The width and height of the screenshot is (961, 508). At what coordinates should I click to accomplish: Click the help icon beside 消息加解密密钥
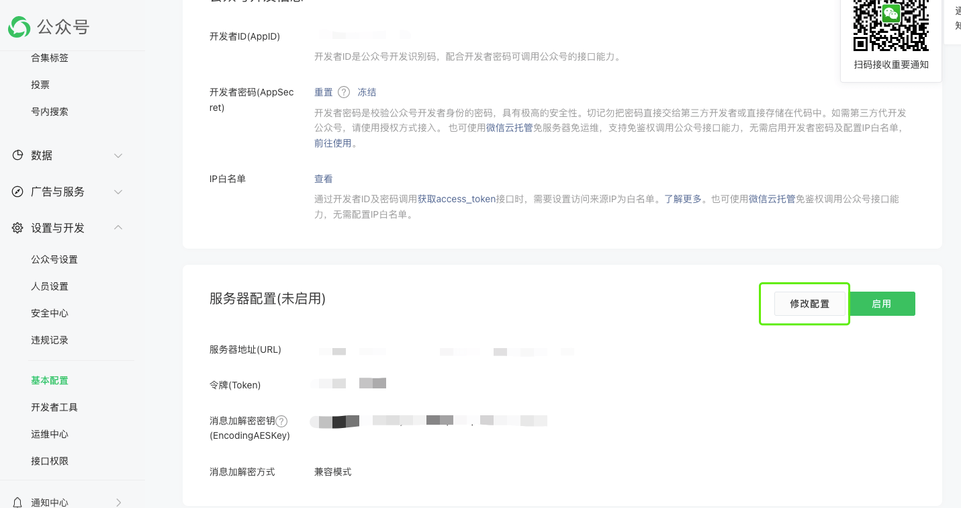(x=282, y=421)
